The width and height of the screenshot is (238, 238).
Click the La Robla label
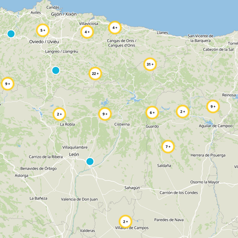(68, 124)
